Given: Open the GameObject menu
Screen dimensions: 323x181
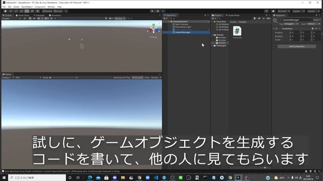Looking at the screenshot, I should pos(27,7).
